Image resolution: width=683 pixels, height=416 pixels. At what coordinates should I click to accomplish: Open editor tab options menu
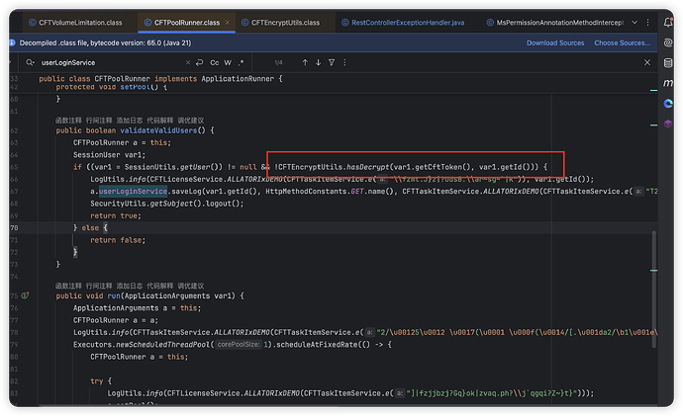click(x=647, y=22)
